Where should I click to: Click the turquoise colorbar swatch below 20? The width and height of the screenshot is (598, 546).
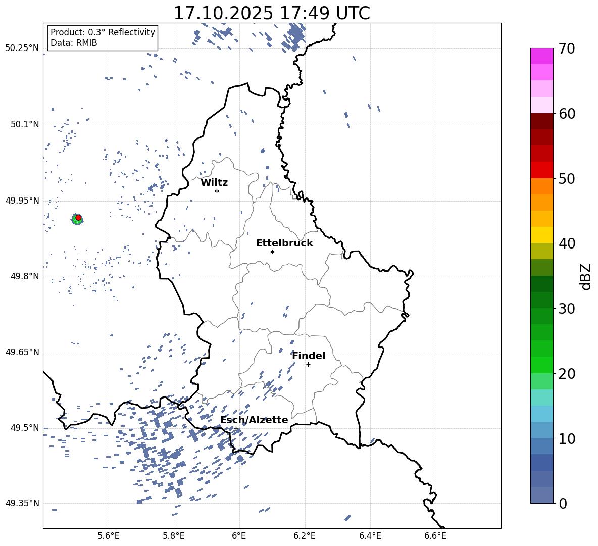coord(542,398)
